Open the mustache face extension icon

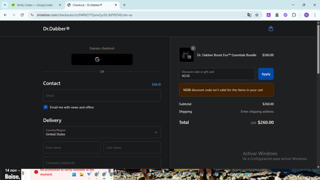coord(277,15)
